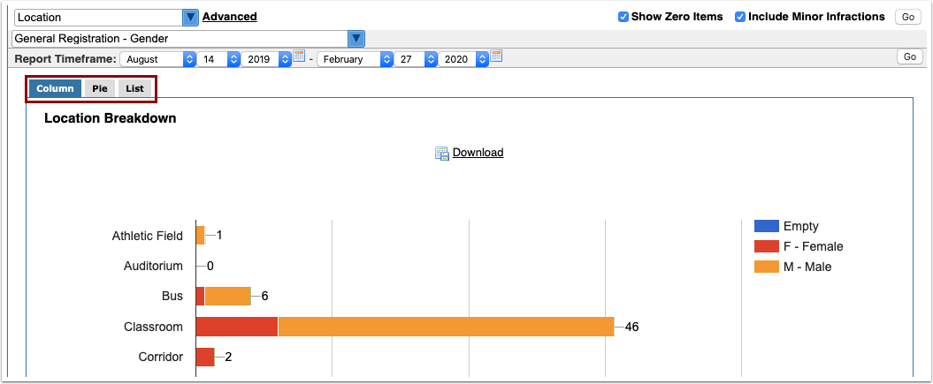Click the Corridor value 2
The image size is (933, 384).
pos(228,358)
